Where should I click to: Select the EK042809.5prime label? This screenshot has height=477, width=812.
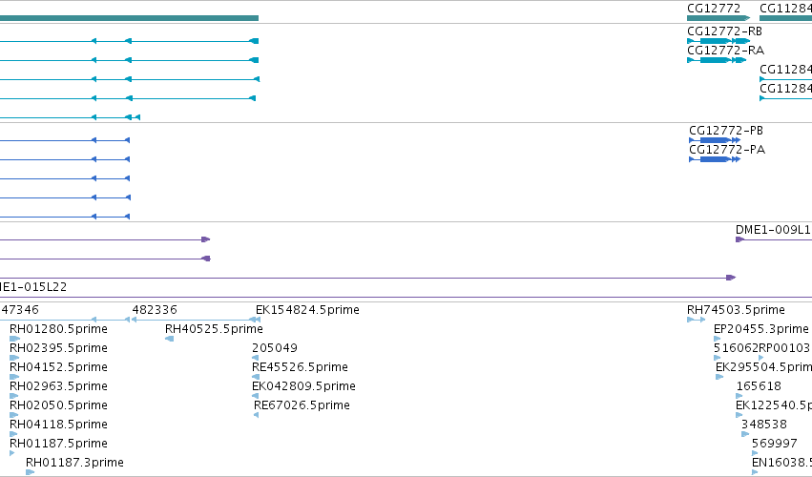304,386
